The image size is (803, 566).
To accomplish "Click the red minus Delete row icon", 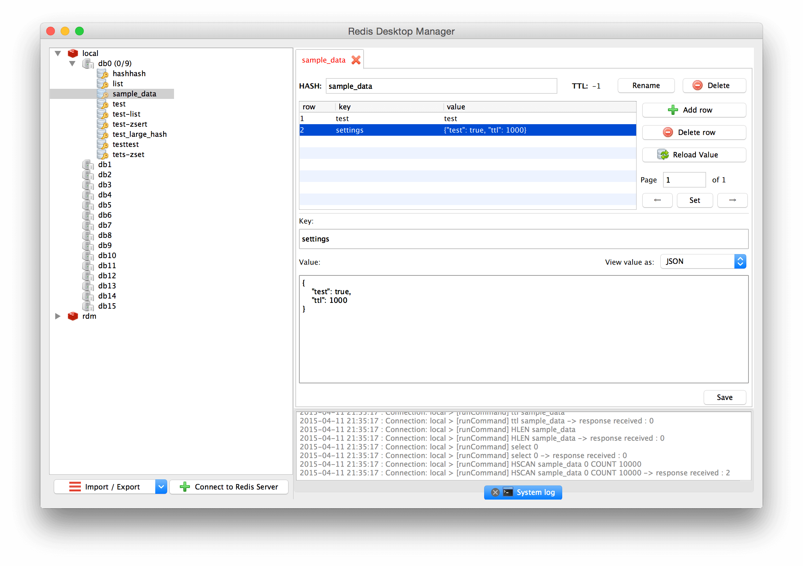I will coord(668,132).
